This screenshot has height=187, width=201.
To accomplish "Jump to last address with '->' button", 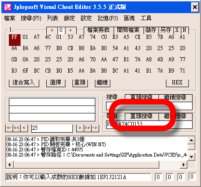I will point(95,128).
